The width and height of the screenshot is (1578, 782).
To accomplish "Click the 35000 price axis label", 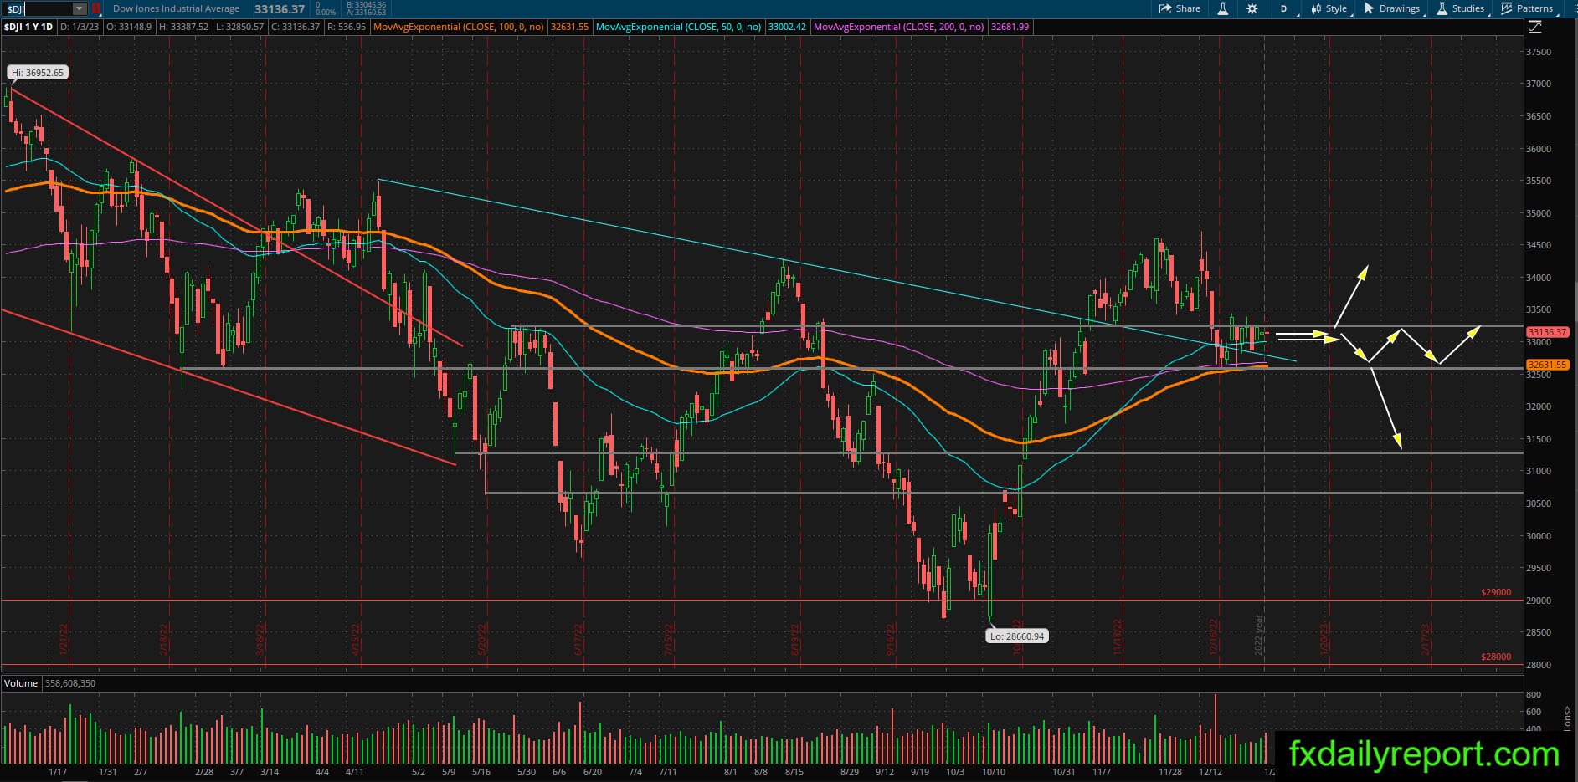I will (x=1539, y=213).
